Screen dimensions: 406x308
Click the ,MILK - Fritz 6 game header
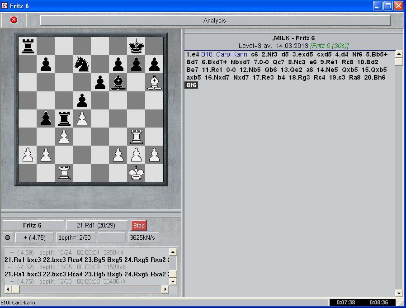coord(293,38)
